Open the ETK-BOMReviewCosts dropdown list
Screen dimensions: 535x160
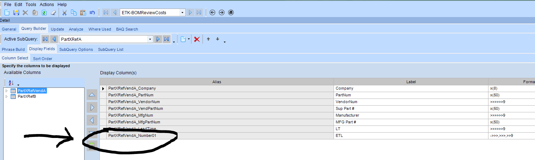coord(183,12)
